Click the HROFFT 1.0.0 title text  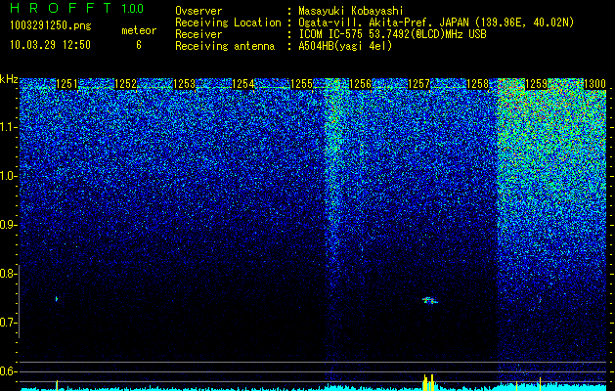76,8
